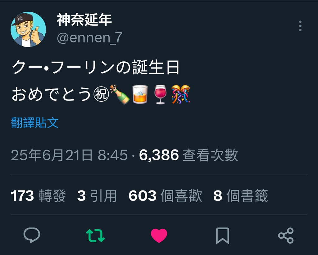The width and height of the screenshot is (318, 255).
Task: Click the champagne bottle emoji
Action: (120, 94)
